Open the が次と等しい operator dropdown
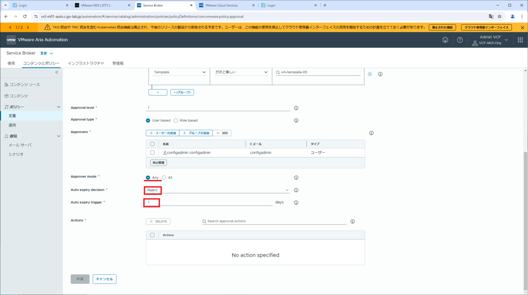528x295 pixels. point(241,72)
